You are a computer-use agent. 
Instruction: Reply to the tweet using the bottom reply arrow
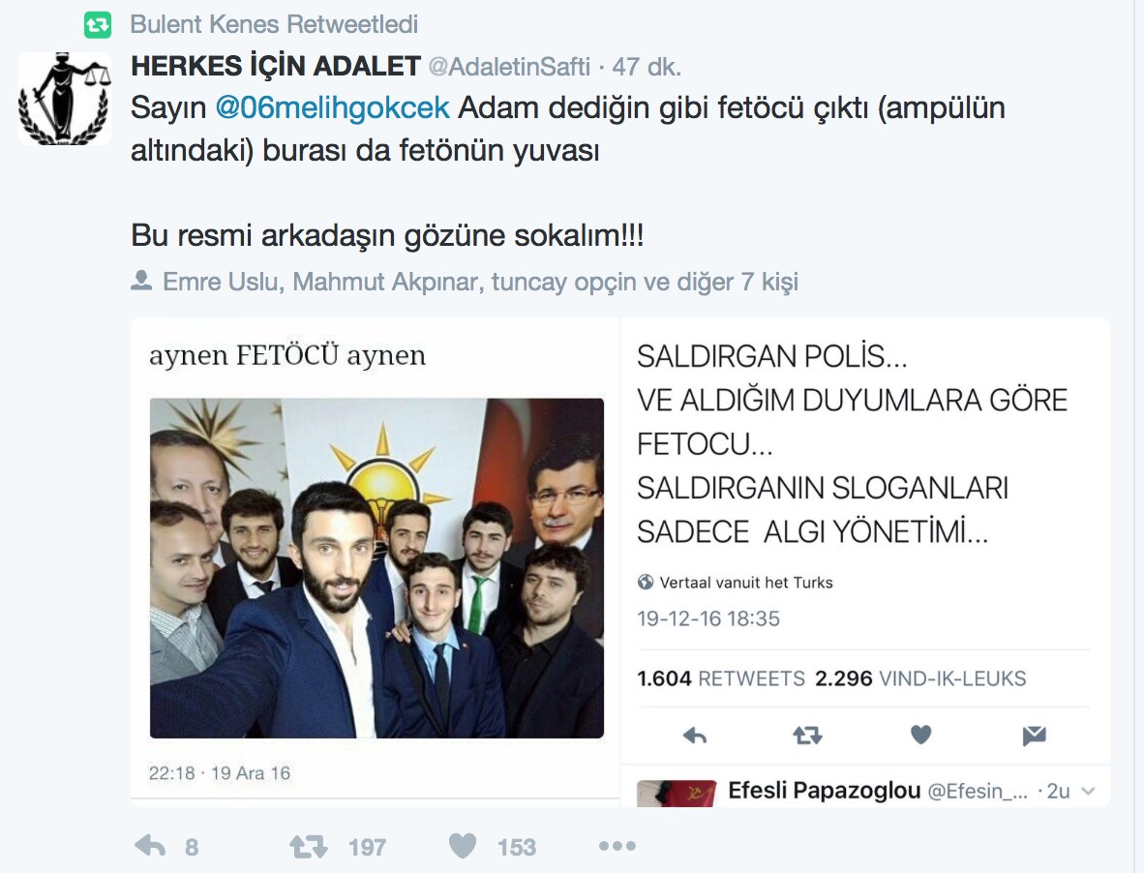(x=150, y=846)
